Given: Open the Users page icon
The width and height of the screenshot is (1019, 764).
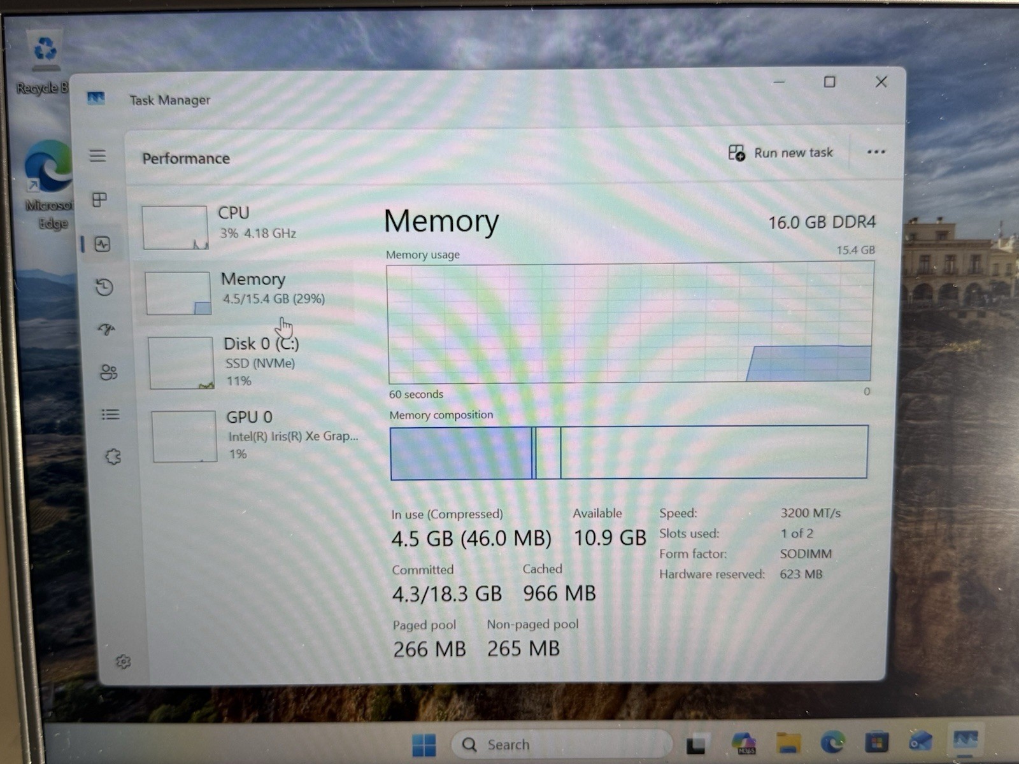Looking at the screenshot, I should (x=109, y=372).
